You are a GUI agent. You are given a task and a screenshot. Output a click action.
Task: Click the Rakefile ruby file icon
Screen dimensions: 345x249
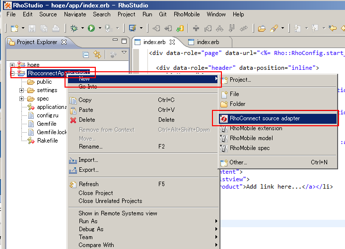tap(31, 141)
